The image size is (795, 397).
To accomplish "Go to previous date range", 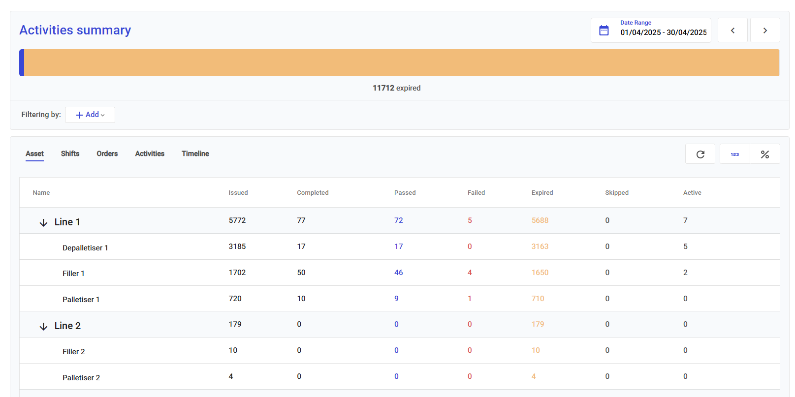I will click(x=732, y=31).
